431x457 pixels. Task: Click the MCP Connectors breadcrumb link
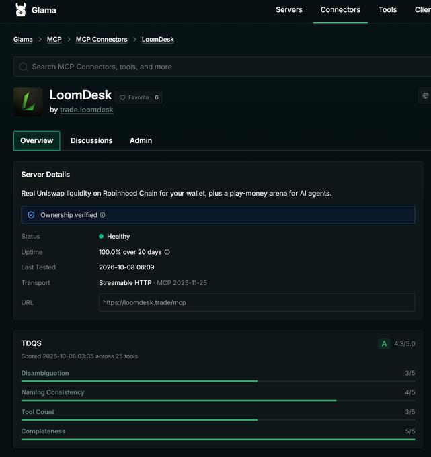(x=102, y=40)
